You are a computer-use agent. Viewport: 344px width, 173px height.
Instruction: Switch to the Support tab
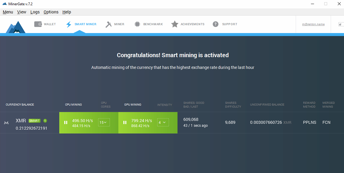[x=225, y=24]
